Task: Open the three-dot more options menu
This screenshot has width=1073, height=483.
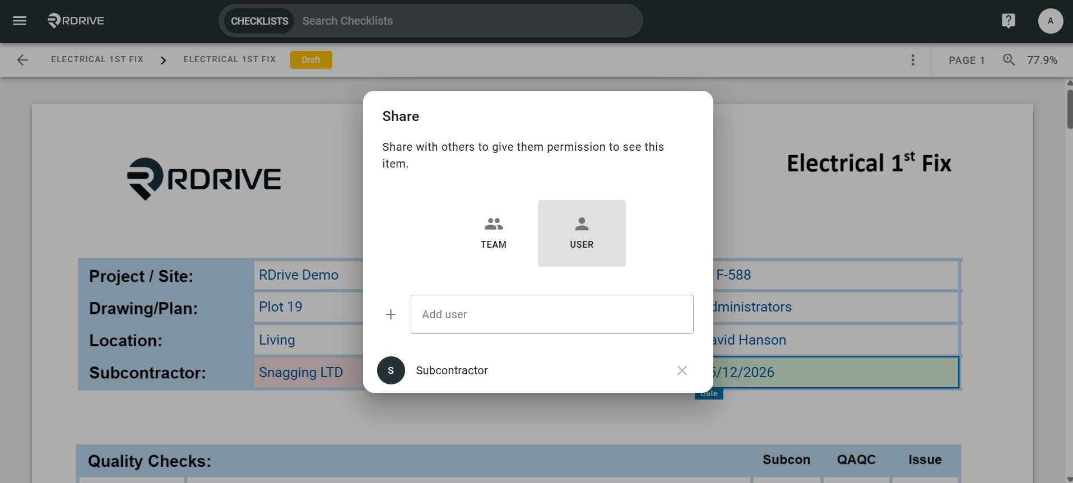Action: [913, 60]
